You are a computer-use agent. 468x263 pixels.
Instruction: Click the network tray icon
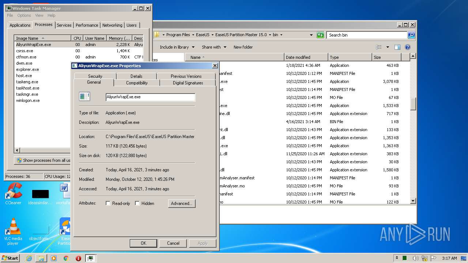[x=424, y=258]
